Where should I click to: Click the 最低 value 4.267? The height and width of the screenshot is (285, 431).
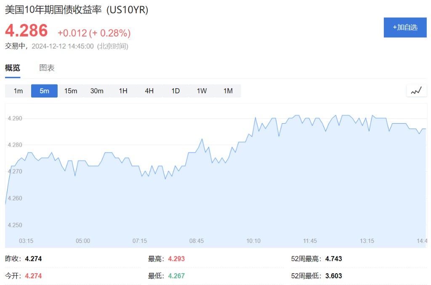click(176, 276)
